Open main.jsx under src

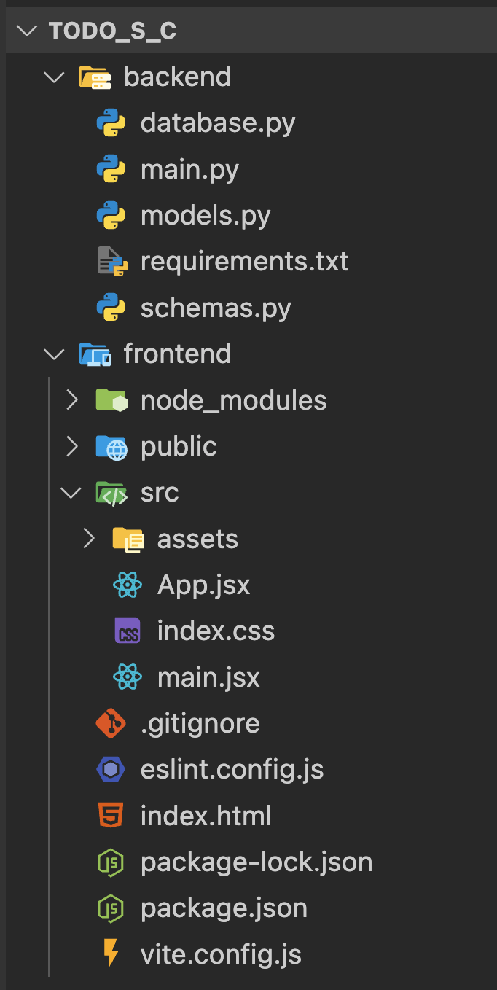pos(208,677)
